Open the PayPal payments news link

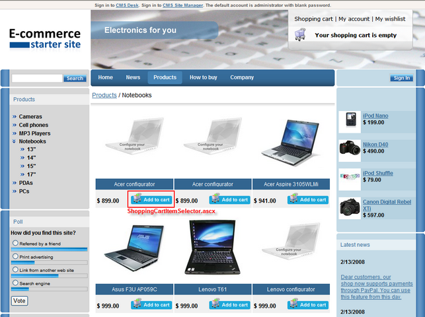377,287
